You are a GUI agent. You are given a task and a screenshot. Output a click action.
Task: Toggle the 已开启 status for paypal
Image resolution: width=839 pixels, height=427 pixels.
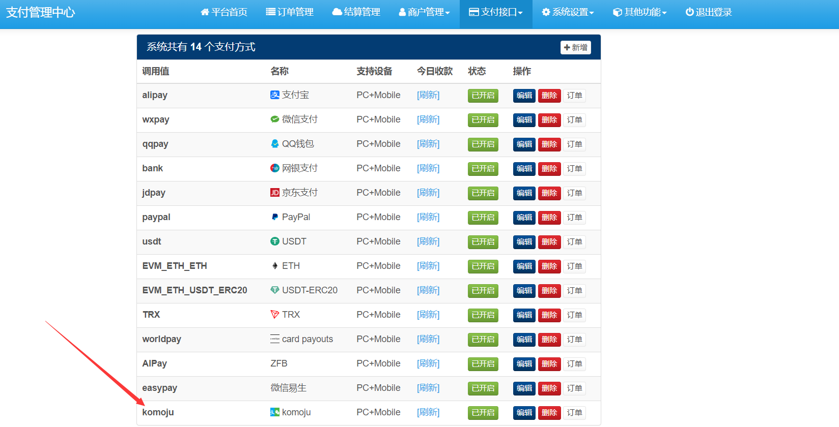click(483, 218)
